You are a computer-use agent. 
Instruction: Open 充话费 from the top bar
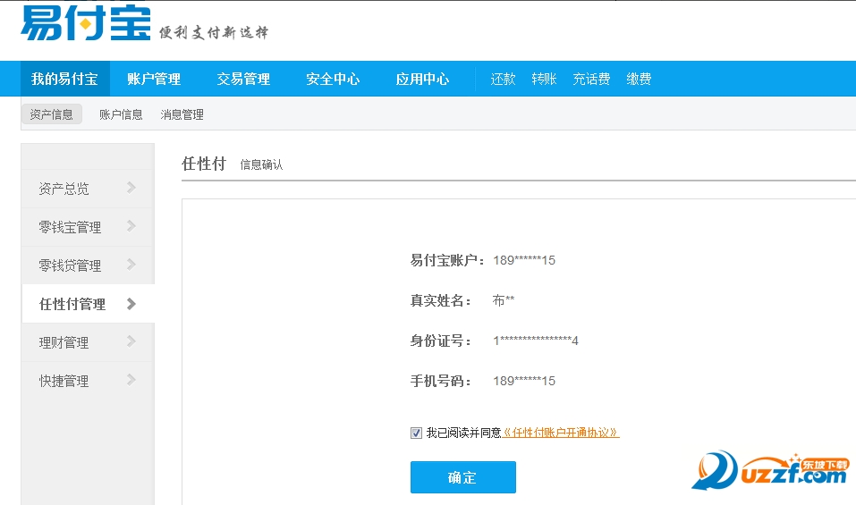pos(591,79)
